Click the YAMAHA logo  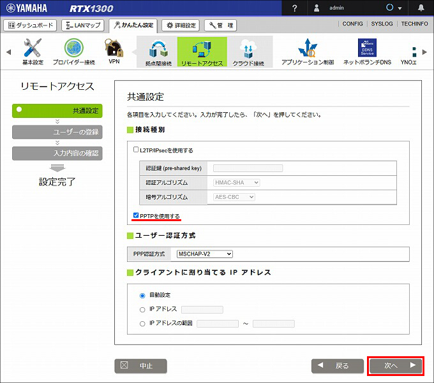point(27,8)
